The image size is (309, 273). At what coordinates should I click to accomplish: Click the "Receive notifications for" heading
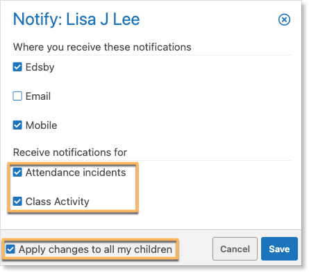click(70, 152)
